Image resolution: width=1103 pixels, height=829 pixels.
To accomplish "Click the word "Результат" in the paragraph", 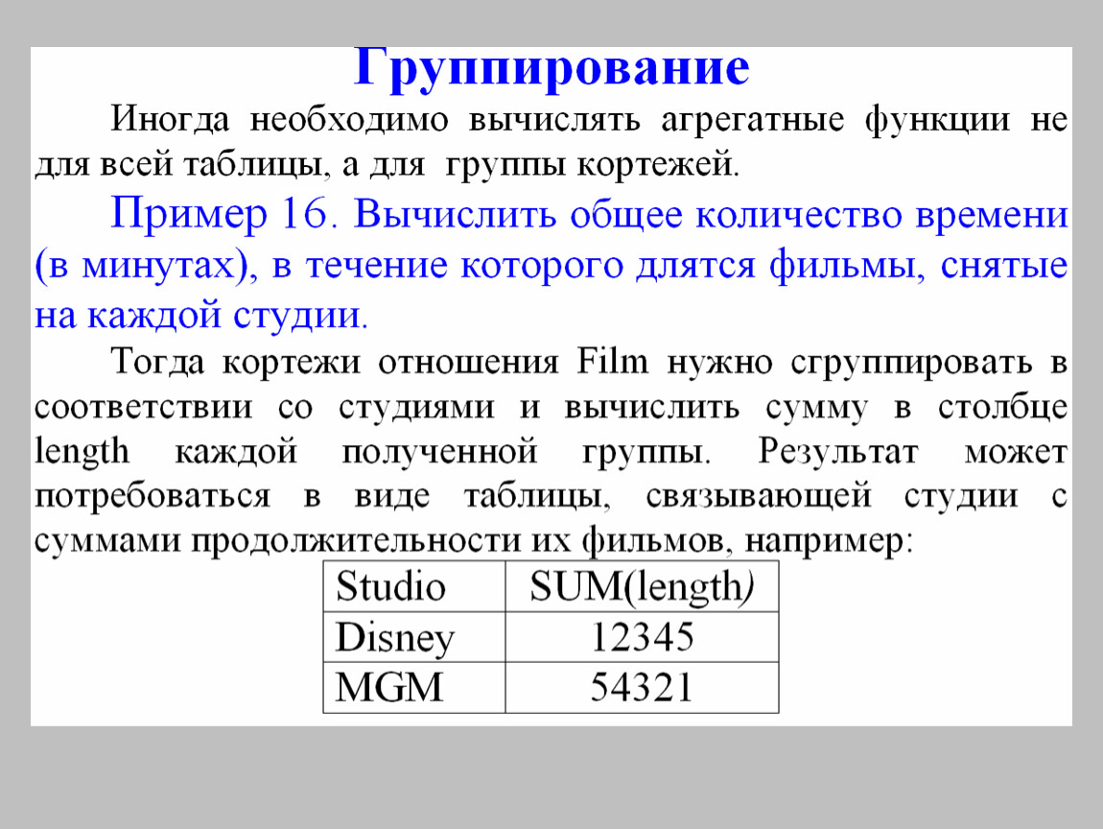I will pyautogui.click(x=836, y=452).
